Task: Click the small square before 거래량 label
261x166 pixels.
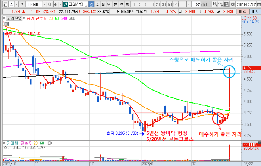Action: tap(4, 143)
